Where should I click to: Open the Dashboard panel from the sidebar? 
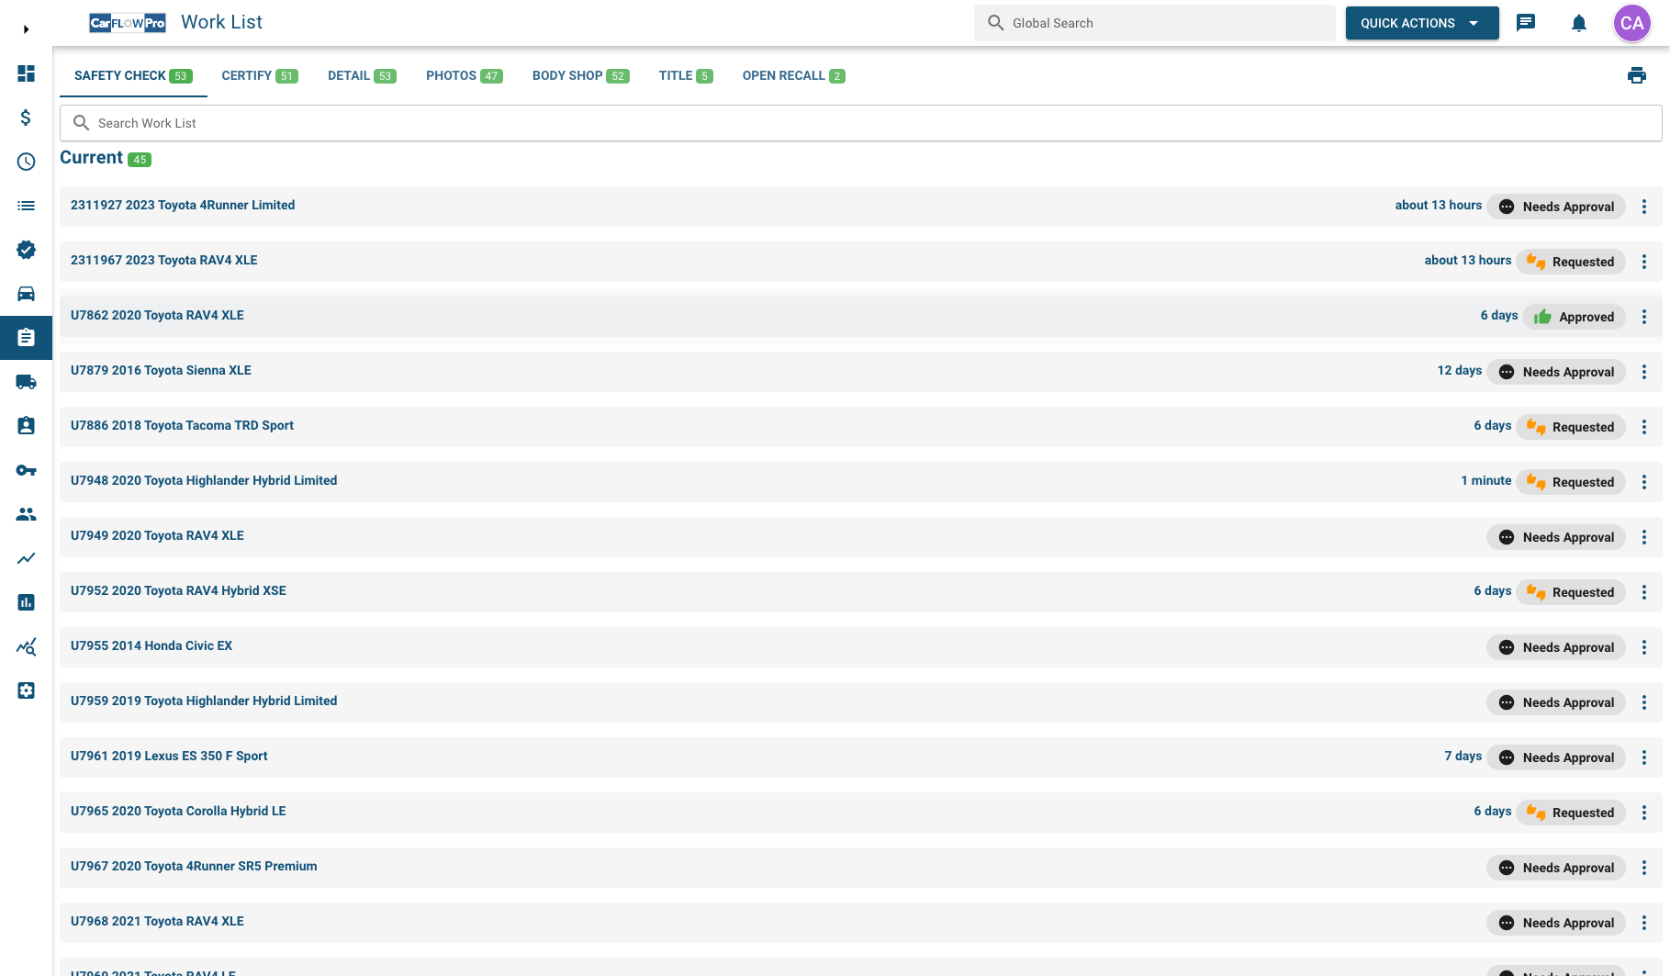coord(26,73)
